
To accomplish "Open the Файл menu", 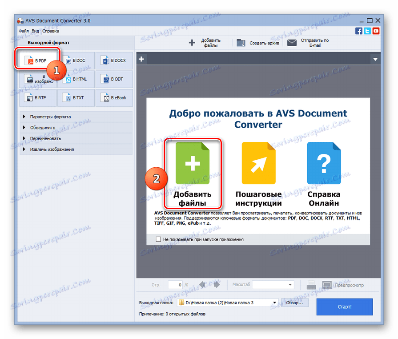I will pyautogui.click(x=24, y=31).
